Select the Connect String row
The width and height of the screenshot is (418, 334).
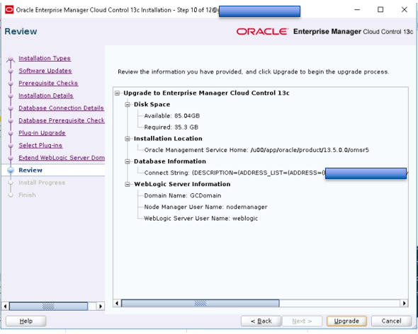tap(276, 173)
